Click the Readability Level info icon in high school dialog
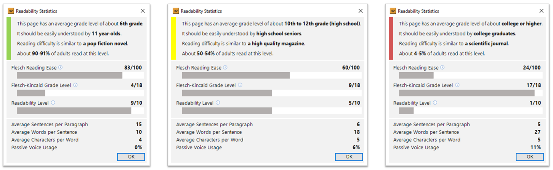Screen dimensions: 553x170 218,103
